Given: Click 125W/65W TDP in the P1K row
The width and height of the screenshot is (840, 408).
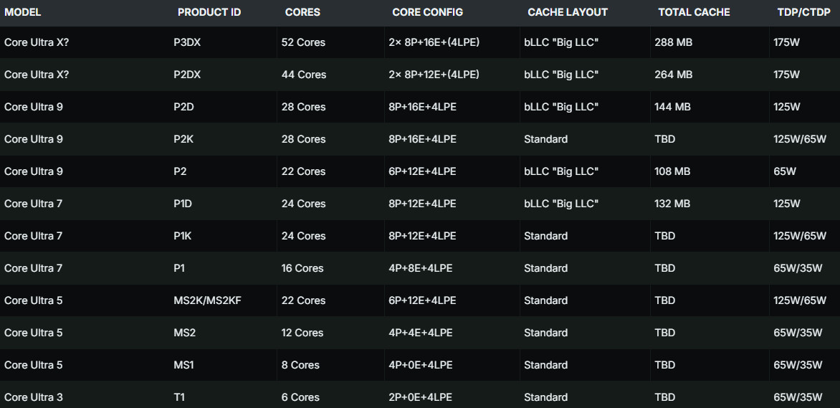Looking at the screenshot, I should pos(800,236).
